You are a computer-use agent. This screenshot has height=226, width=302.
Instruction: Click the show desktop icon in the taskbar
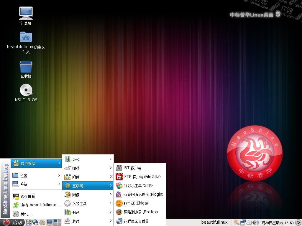[x=28, y=222]
